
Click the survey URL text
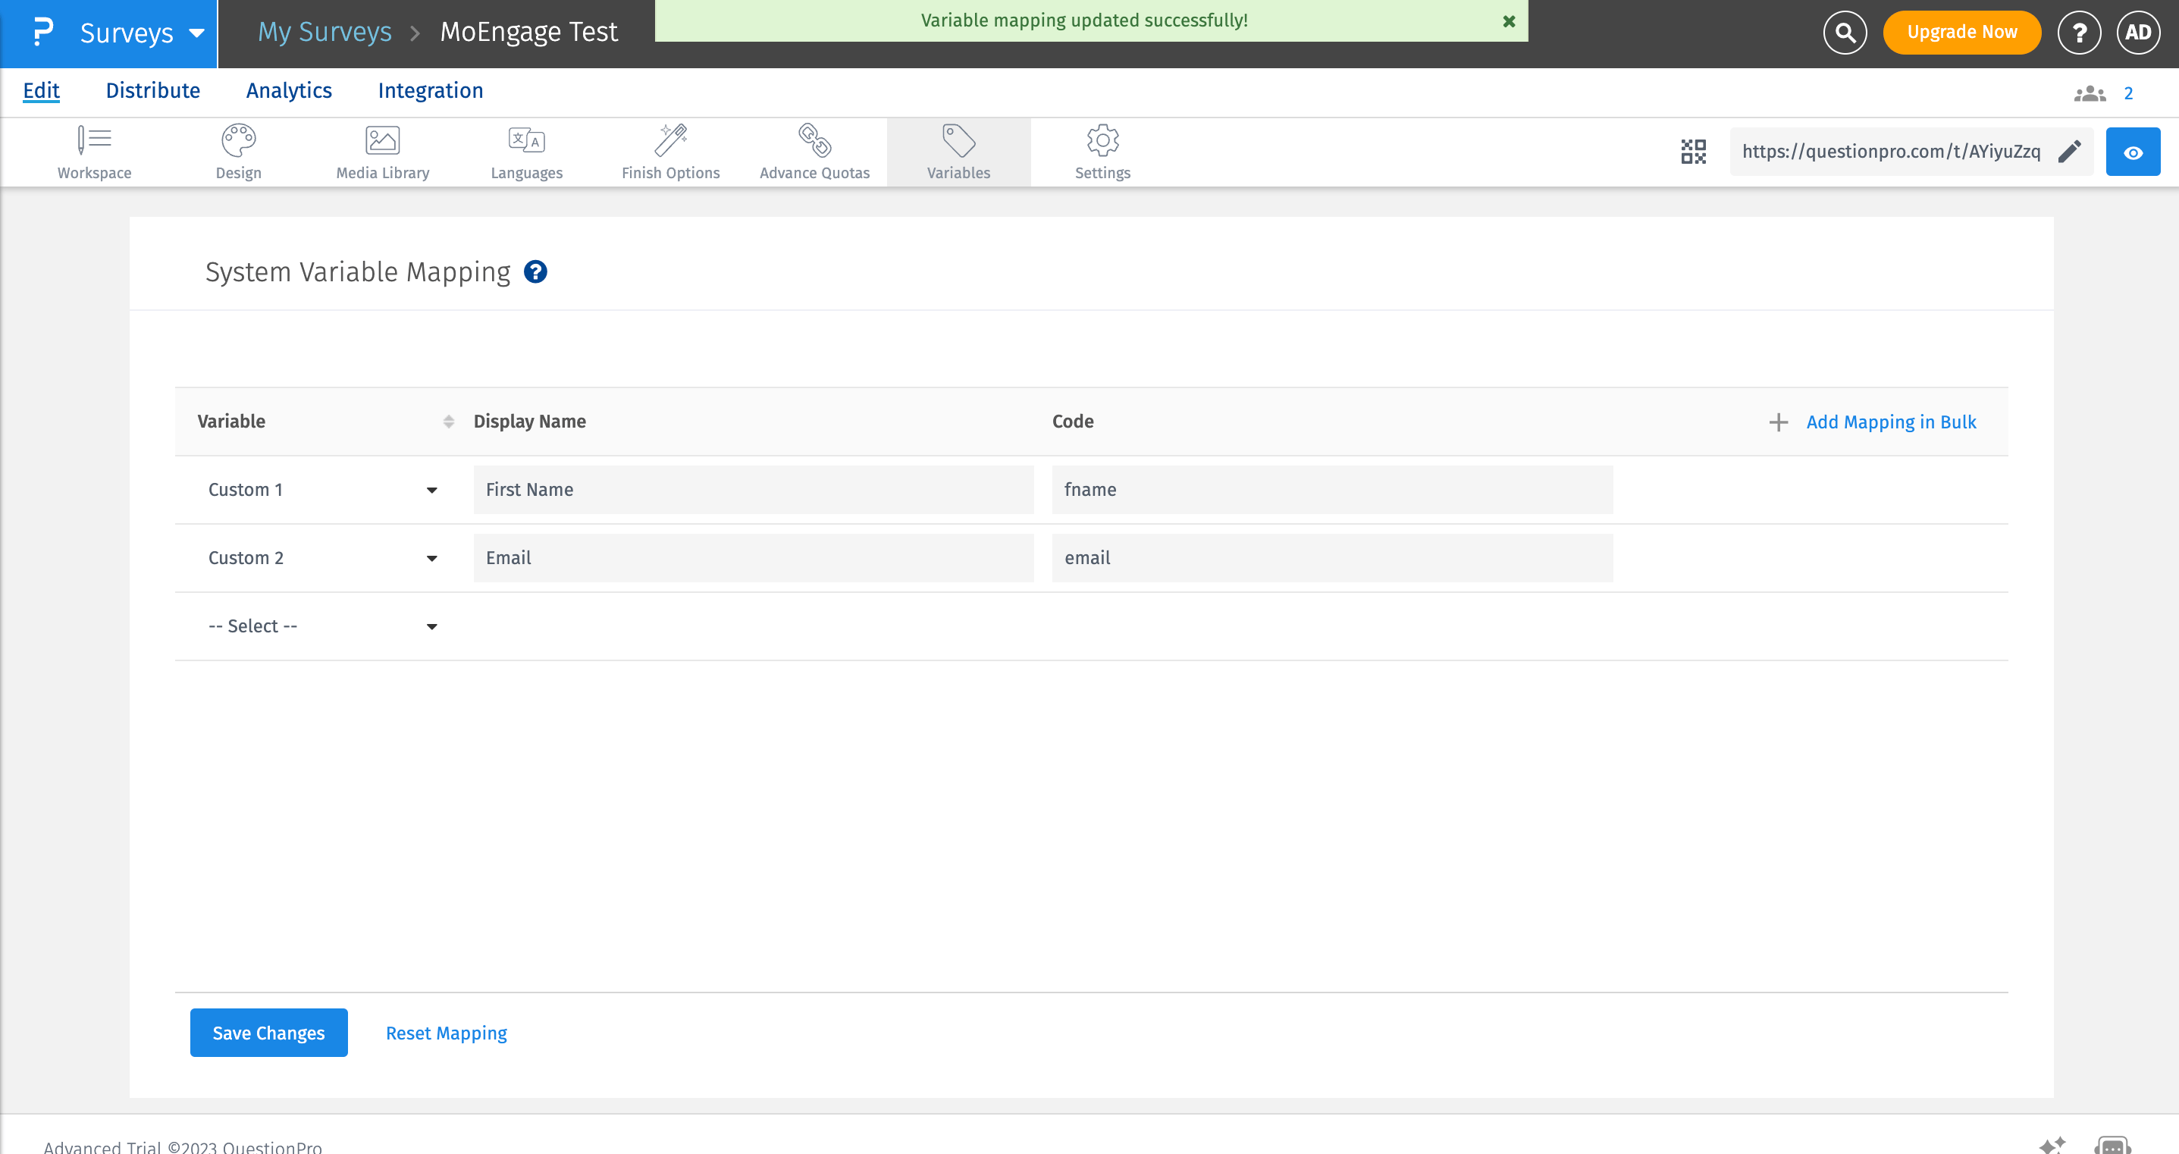[x=1891, y=152]
